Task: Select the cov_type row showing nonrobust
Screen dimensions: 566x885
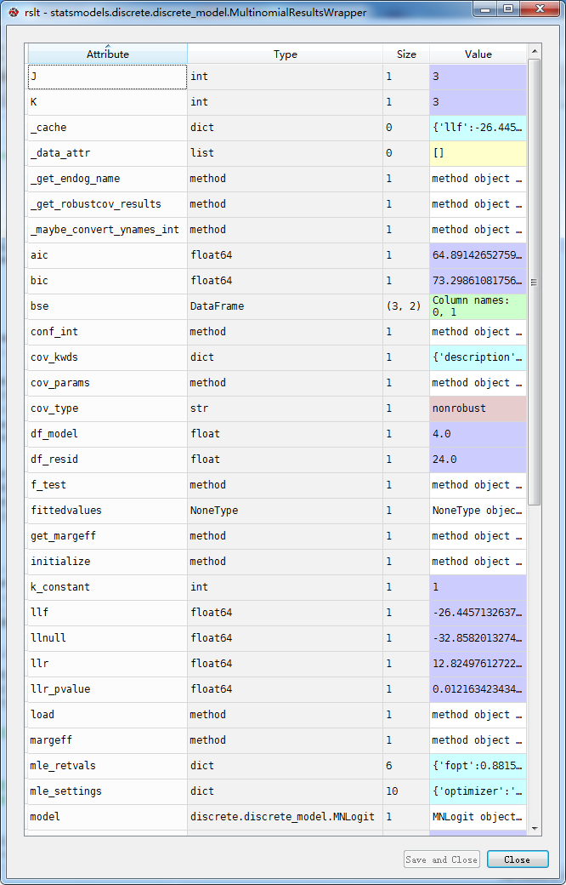Action: click(x=107, y=408)
